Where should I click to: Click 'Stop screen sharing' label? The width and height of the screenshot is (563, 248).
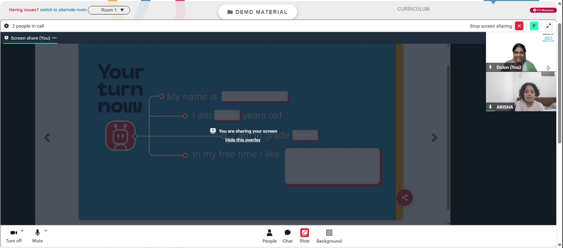[491, 26]
